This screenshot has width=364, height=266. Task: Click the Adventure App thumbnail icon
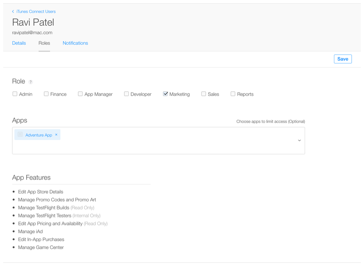pyautogui.click(x=20, y=134)
